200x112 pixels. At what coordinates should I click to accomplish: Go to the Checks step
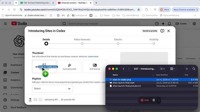point(118,41)
